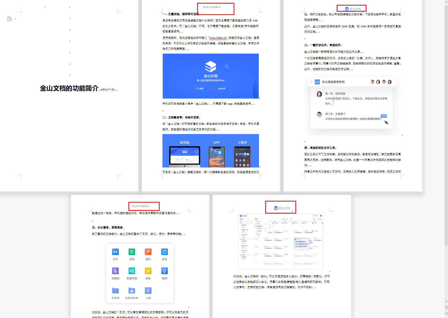Click the 上传 upload icon

click(x=148, y=291)
